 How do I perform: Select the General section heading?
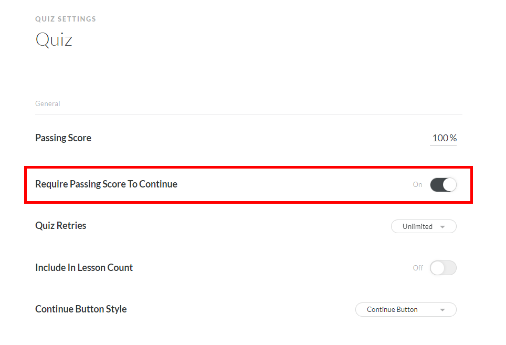pos(48,104)
